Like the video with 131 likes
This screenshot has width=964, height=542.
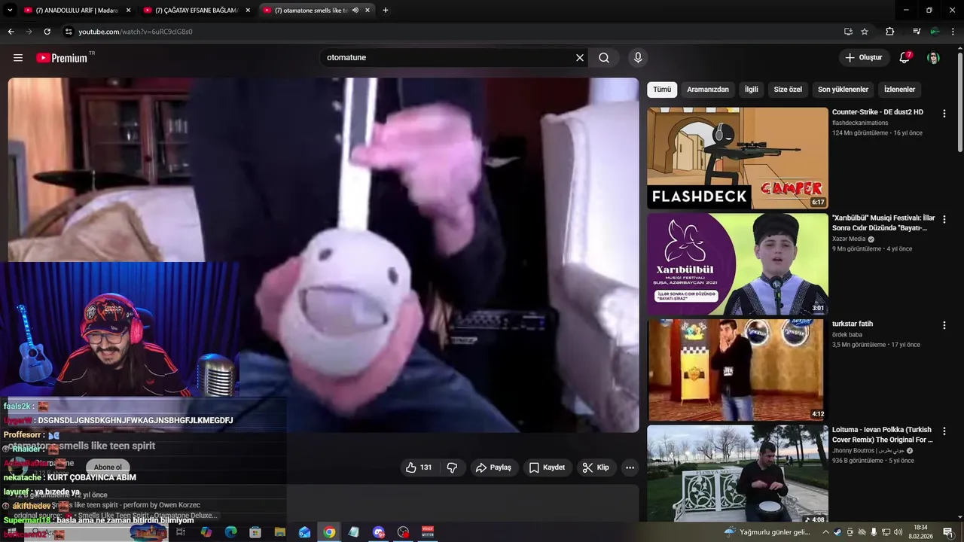coord(419,467)
